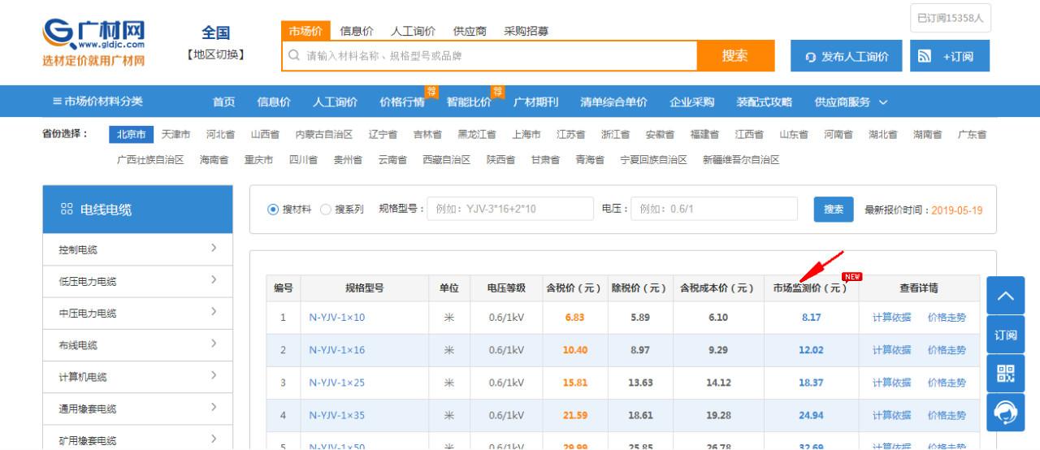Viewport: 1040px width, 450px height.
Task: Open 企业采购 in the navigation bar
Action: pyautogui.click(x=691, y=102)
